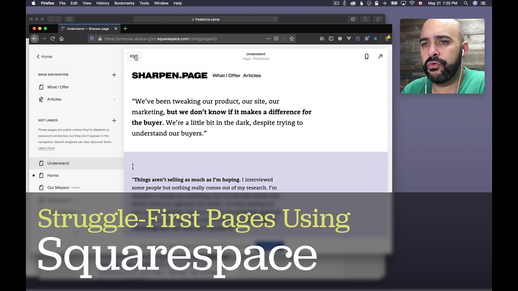
Task: Open the Our Mission demo page
Action: coord(76,188)
